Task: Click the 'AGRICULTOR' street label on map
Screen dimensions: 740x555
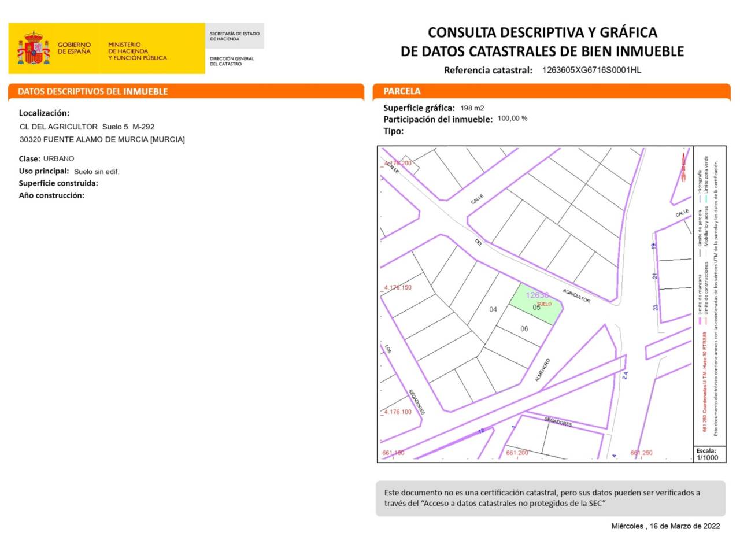Action: pos(576,295)
